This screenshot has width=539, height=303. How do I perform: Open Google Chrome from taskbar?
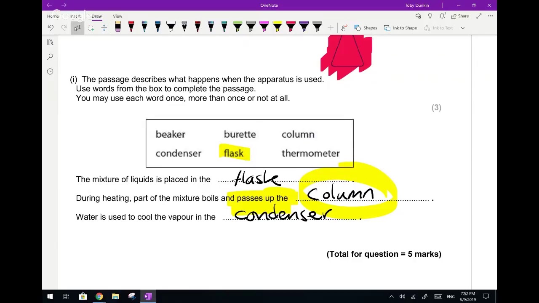tap(99, 296)
